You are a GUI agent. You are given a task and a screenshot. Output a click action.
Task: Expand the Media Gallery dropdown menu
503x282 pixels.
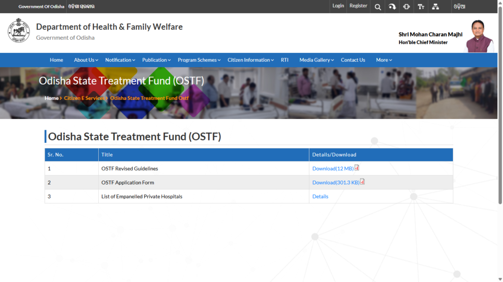(x=317, y=60)
